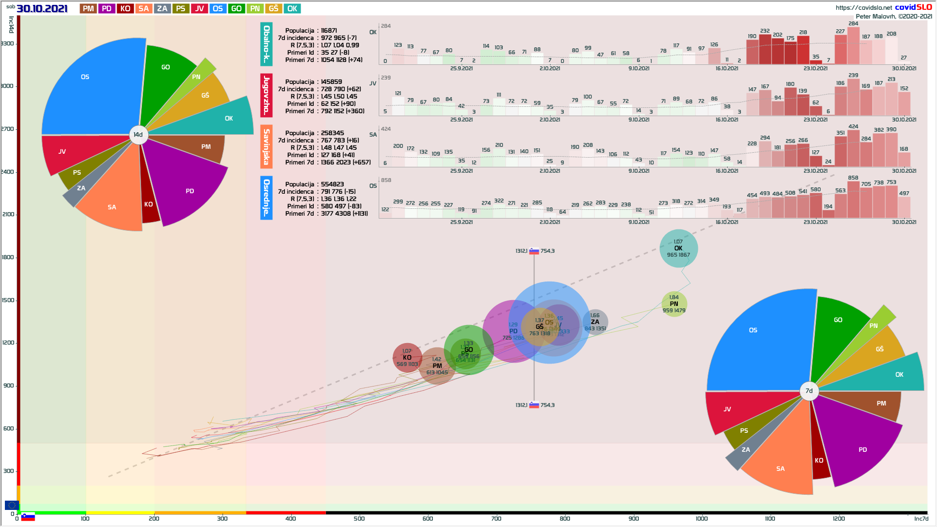Click the EU flag icon on axis

pyautogui.click(x=12, y=506)
